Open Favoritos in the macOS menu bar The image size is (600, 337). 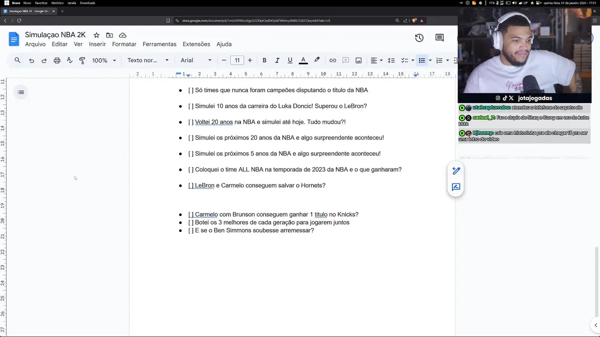pos(41,3)
